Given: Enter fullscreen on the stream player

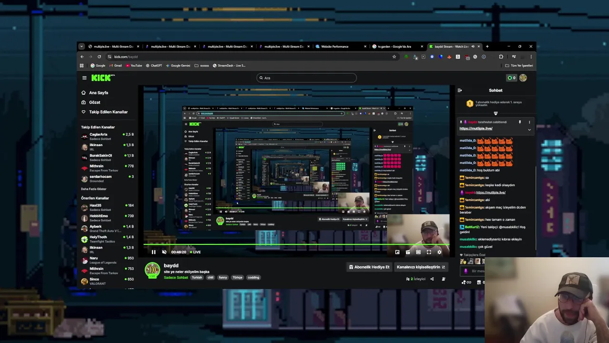Looking at the screenshot, I should click(429, 252).
